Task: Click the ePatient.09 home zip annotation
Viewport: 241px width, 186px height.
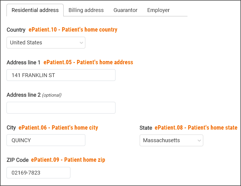Action: (x=68, y=160)
